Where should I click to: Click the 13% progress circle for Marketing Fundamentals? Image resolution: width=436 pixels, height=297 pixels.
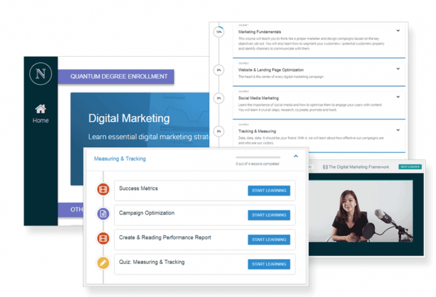point(219,32)
